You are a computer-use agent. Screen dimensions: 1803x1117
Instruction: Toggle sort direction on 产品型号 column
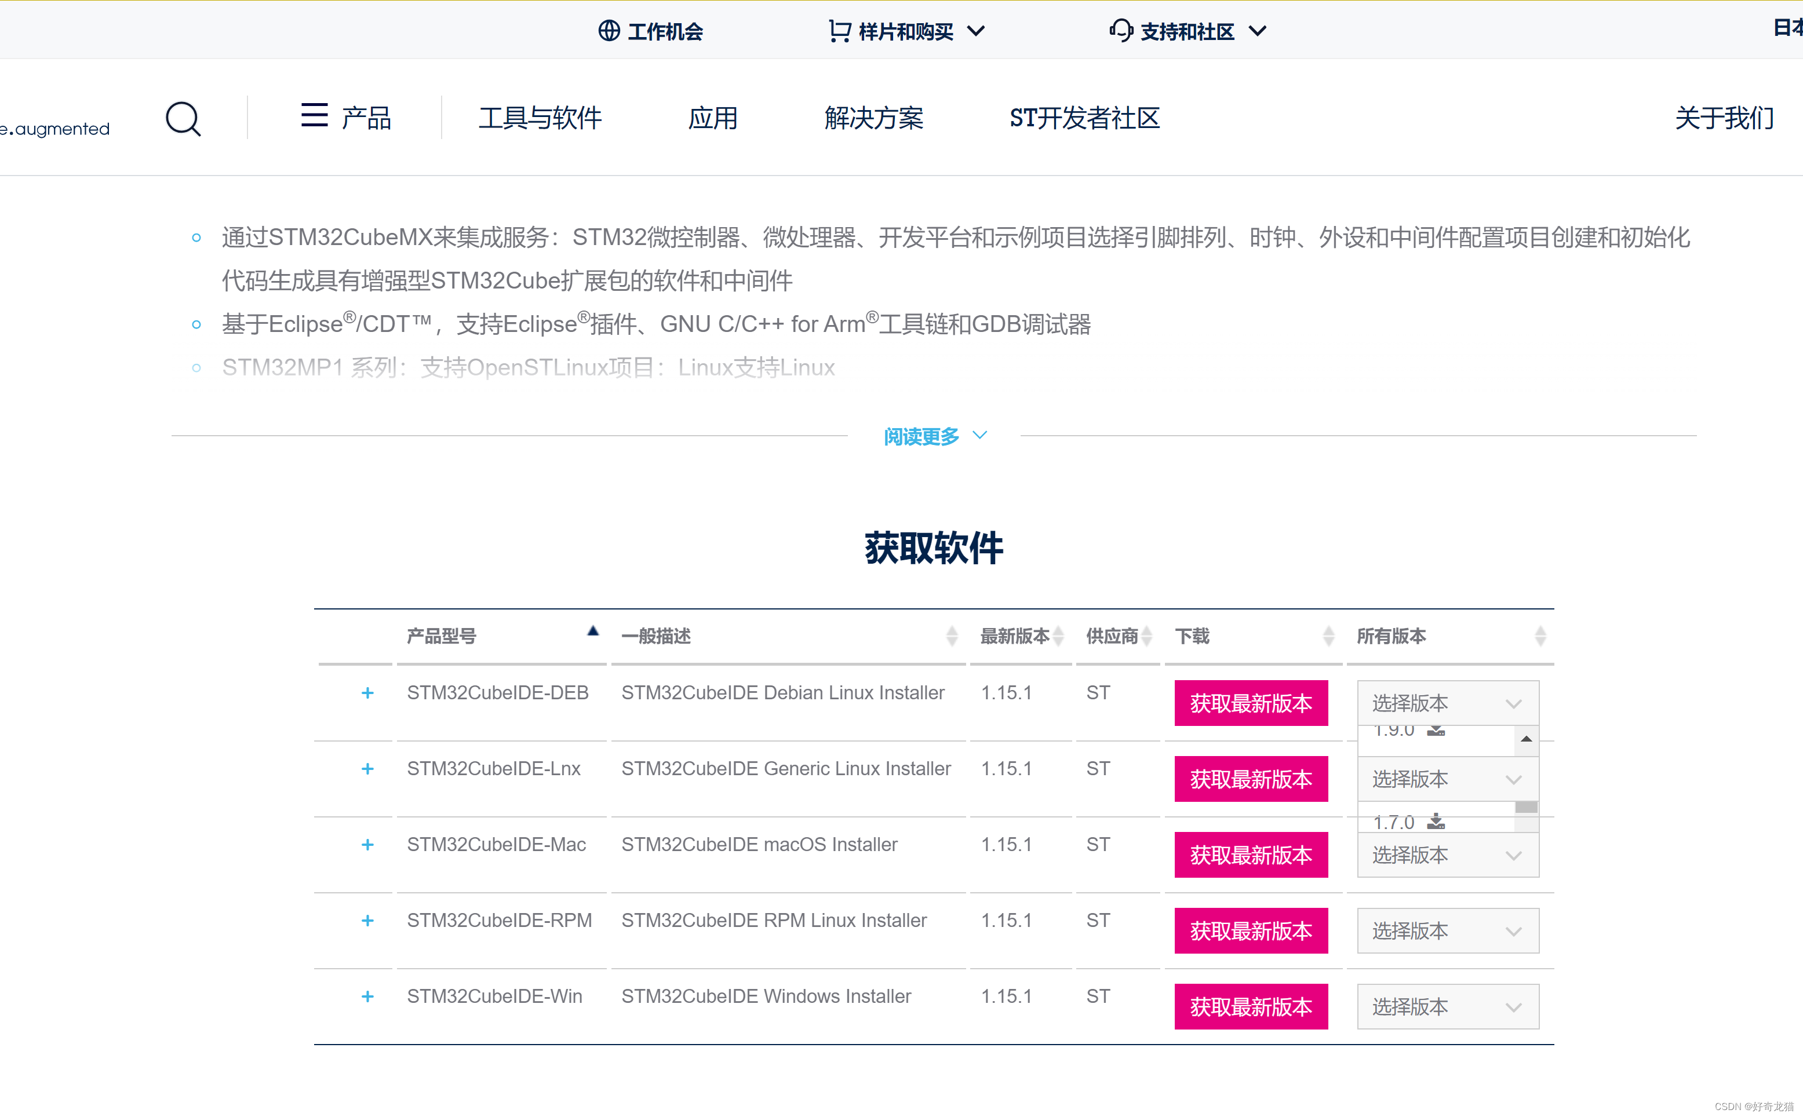click(x=593, y=630)
